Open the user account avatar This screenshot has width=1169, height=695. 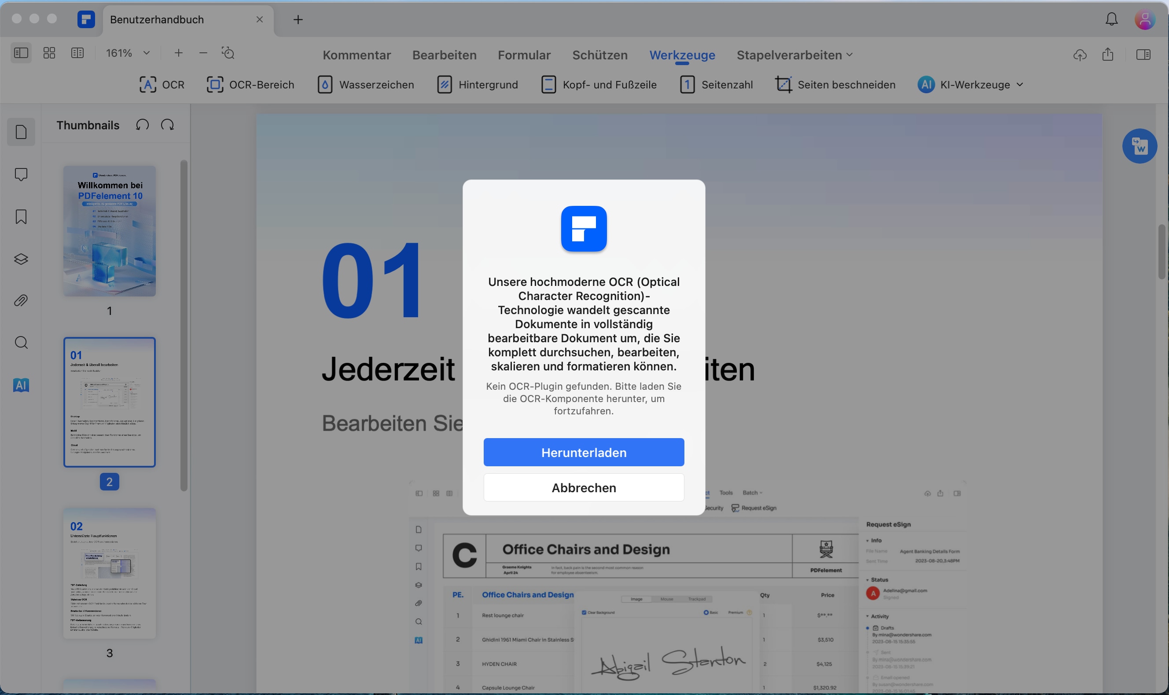pyautogui.click(x=1145, y=19)
